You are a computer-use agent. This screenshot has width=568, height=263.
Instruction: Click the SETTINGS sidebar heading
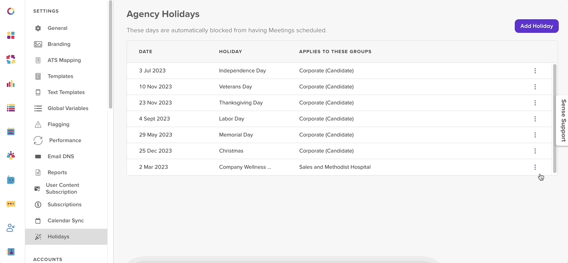(46, 11)
